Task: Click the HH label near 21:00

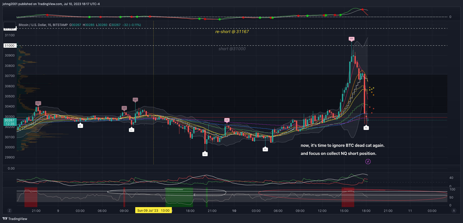Action: pyautogui.click(x=38, y=103)
